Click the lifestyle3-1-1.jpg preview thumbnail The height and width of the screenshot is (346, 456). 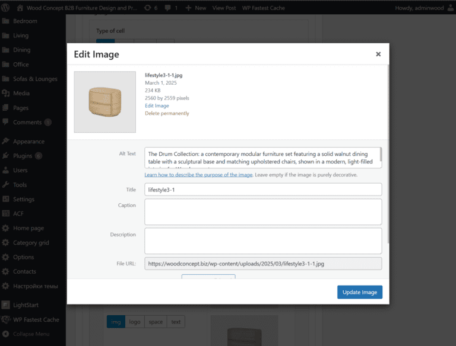coord(104,102)
